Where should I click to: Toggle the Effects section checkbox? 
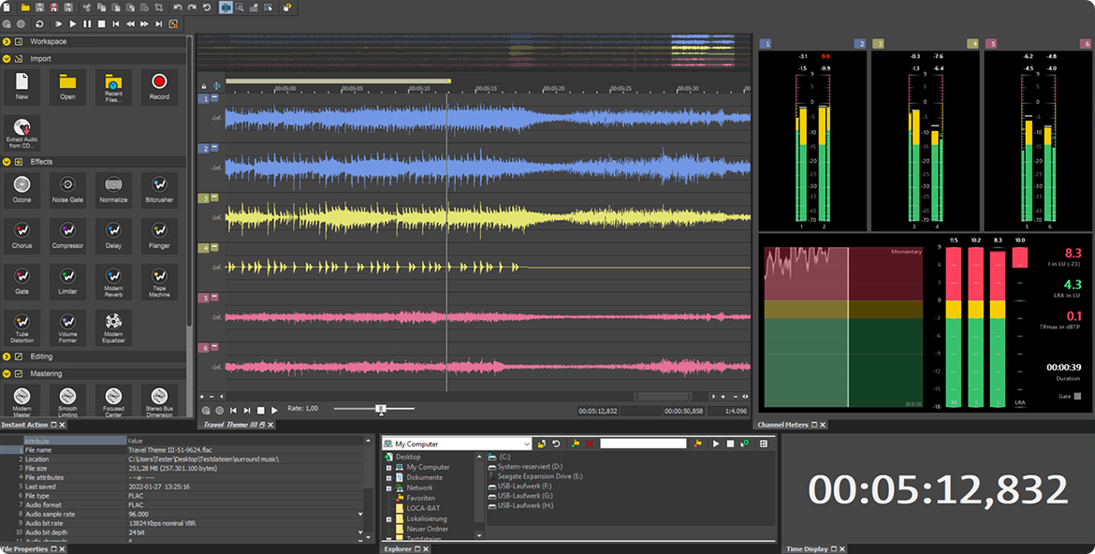click(x=18, y=161)
